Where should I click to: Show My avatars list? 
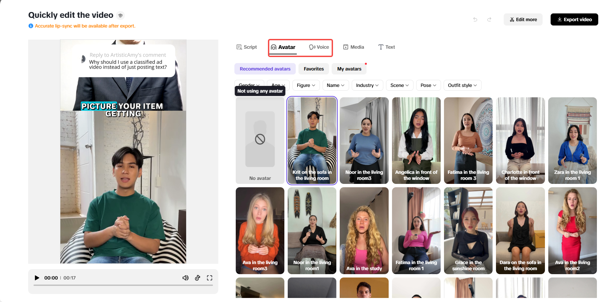pos(349,69)
